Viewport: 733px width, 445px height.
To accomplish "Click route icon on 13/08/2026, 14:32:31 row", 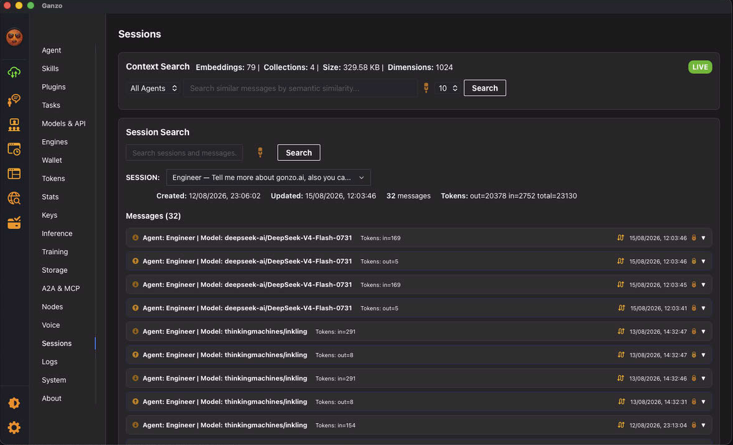I will 622,402.
